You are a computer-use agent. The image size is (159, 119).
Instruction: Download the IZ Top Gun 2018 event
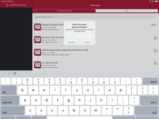[155, 63]
